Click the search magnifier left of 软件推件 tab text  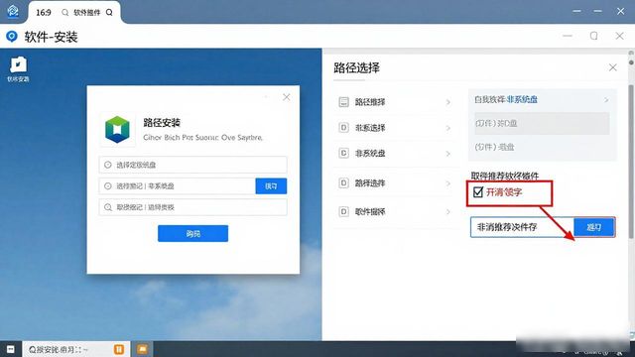[x=64, y=13]
